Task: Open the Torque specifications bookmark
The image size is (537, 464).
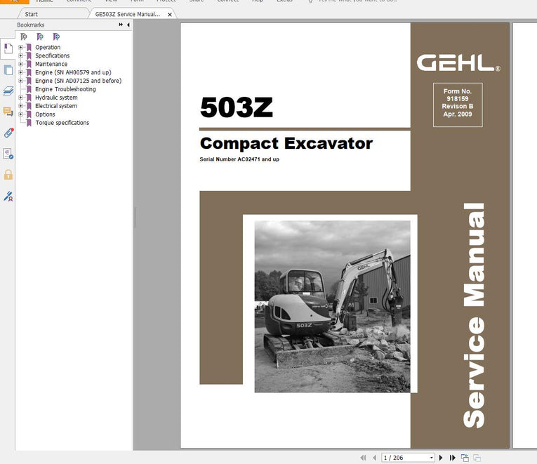Action: pos(62,123)
